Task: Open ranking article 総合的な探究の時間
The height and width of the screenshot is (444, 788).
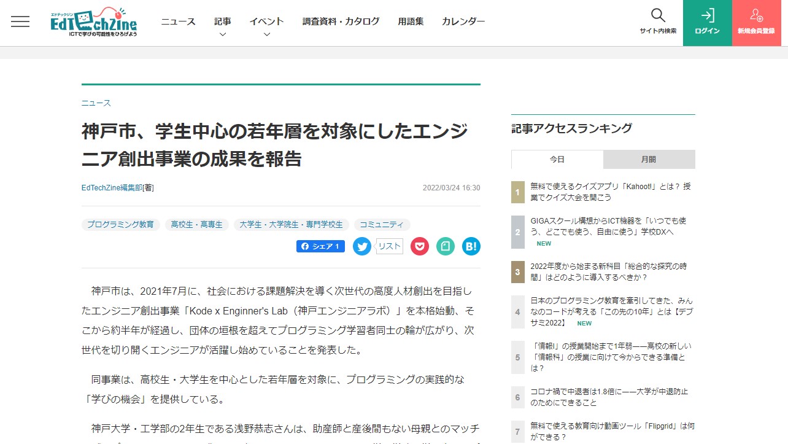Action: pyautogui.click(x=609, y=271)
